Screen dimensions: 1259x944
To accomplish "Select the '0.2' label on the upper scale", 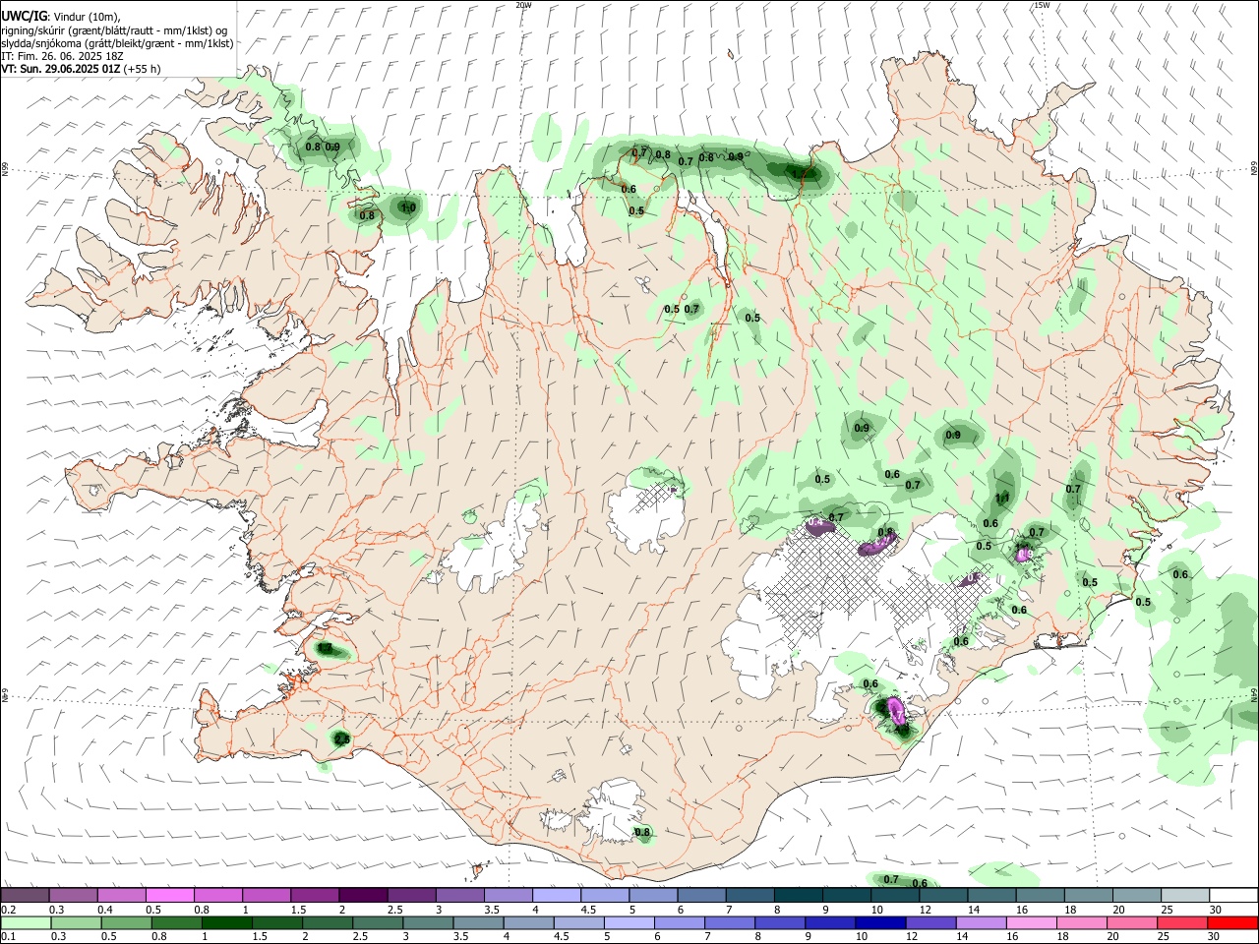I will 9,910.
